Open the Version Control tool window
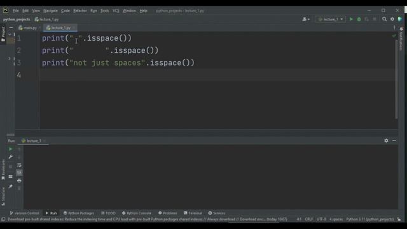 click(x=24, y=213)
